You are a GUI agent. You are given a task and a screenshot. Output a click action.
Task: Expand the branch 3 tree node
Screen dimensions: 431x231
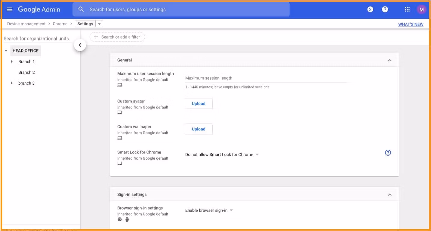click(12, 83)
